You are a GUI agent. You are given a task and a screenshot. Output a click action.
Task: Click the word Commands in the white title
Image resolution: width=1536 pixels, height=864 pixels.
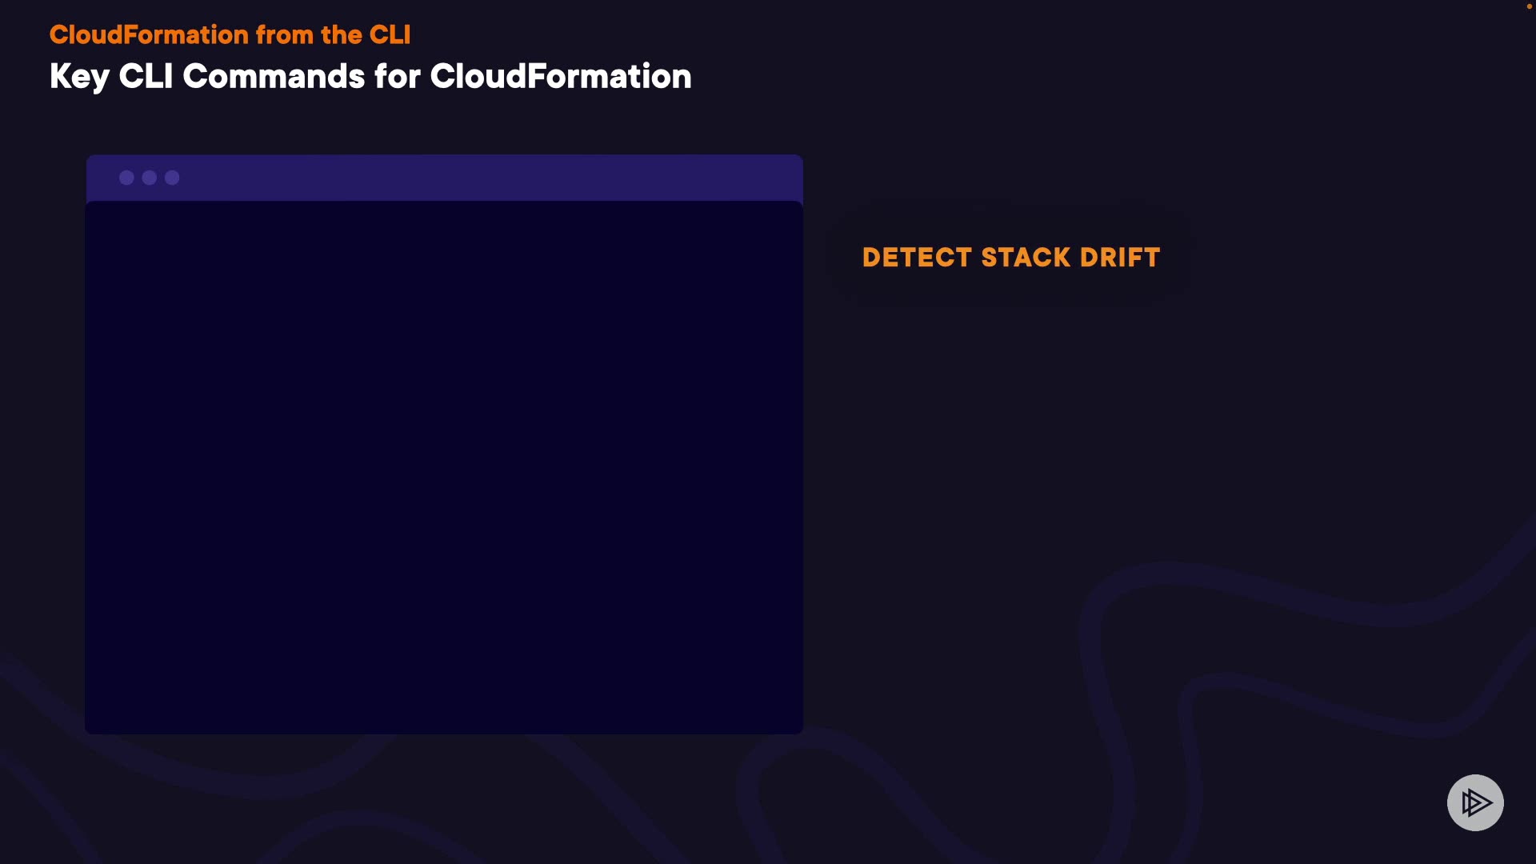(274, 77)
